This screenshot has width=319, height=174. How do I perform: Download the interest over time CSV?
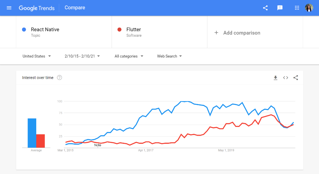[275, 78]
